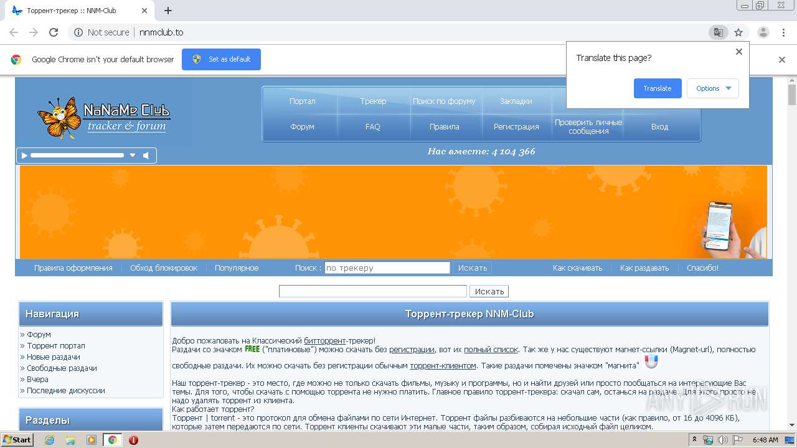Open Популярное link
The height and width of the screenshot is (448, 797).
coord(237,268)
